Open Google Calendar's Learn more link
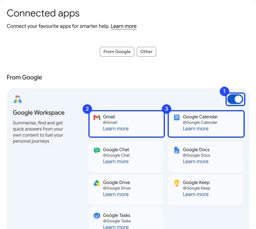Image resolution: width=256 pixels, height=229 pixels. point(196,129)
